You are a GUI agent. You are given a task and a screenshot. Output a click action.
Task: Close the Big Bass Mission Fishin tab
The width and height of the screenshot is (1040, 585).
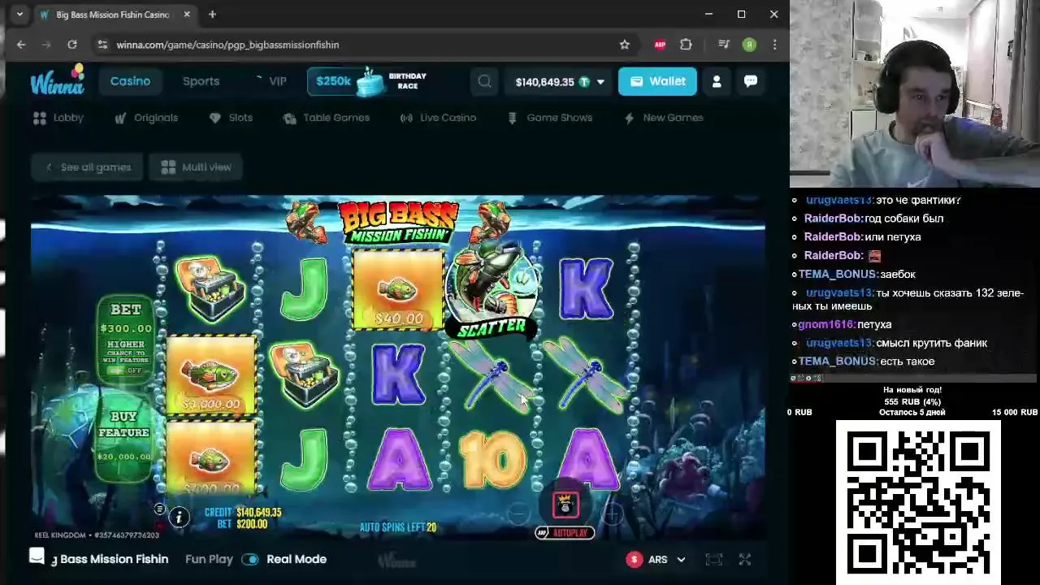(x=187, y=15)
